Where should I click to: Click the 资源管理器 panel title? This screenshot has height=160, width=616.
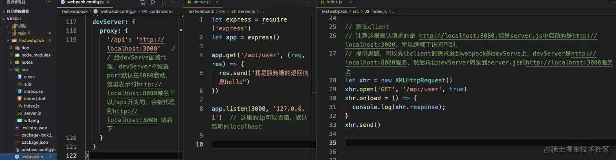pyautogui.click(x=15, y=2)
